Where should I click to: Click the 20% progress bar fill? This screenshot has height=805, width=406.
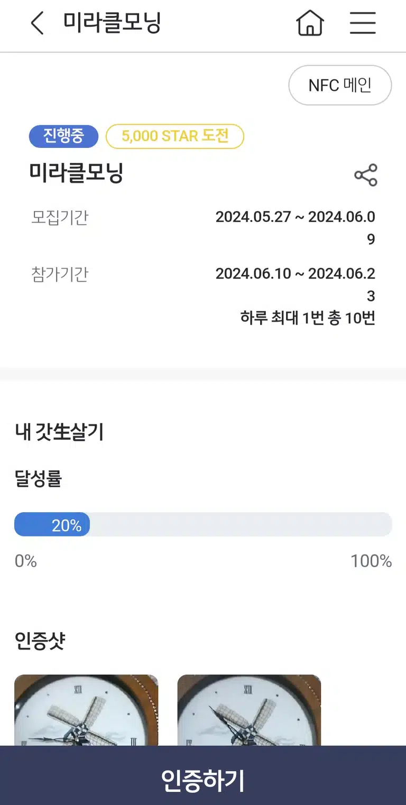click(x=52, y=525)
